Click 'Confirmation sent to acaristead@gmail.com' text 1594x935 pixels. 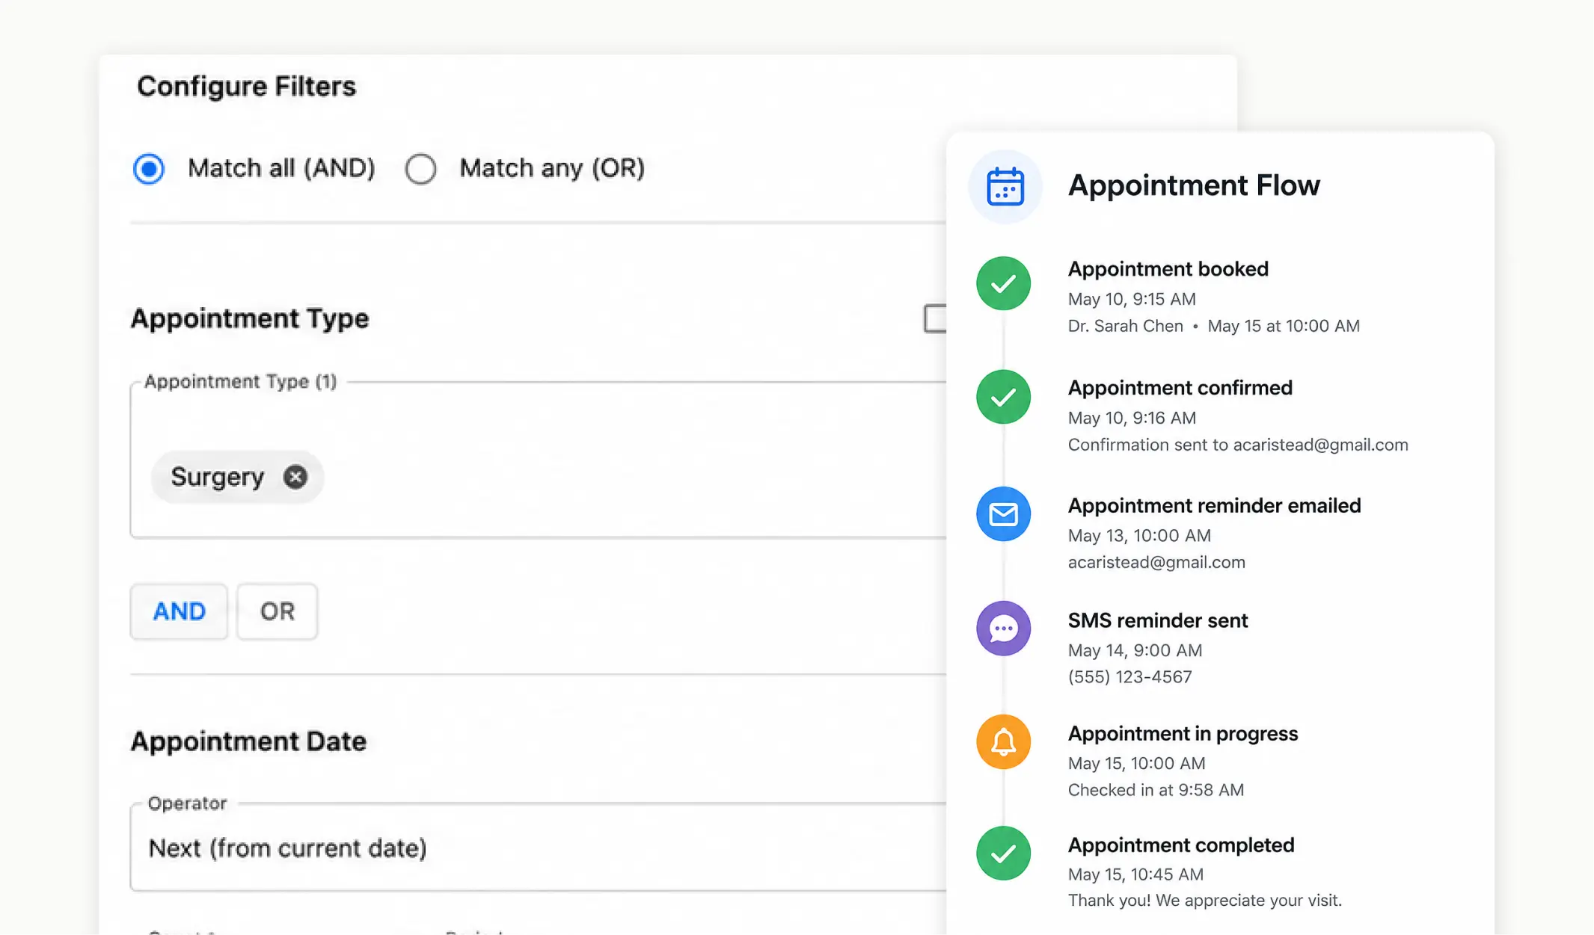[1238, 445]
